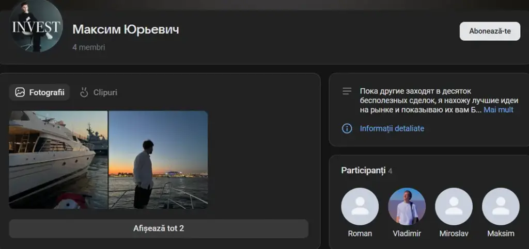Click the INVEST community profile picture
The width and height of the screenshot is (529, 249).
[x=36, y=26]
